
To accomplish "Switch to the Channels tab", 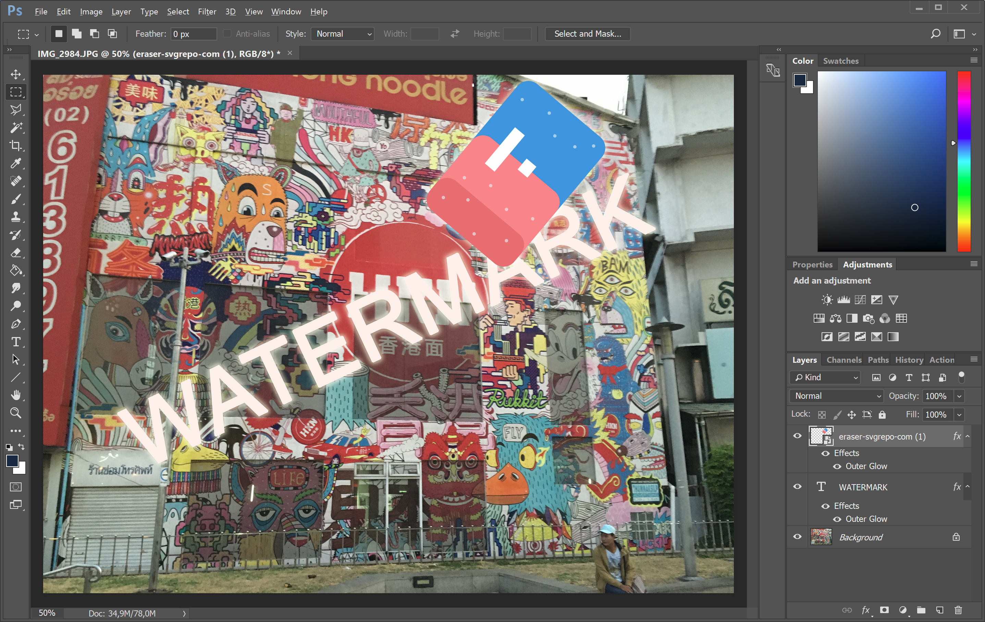I will 844,360.
